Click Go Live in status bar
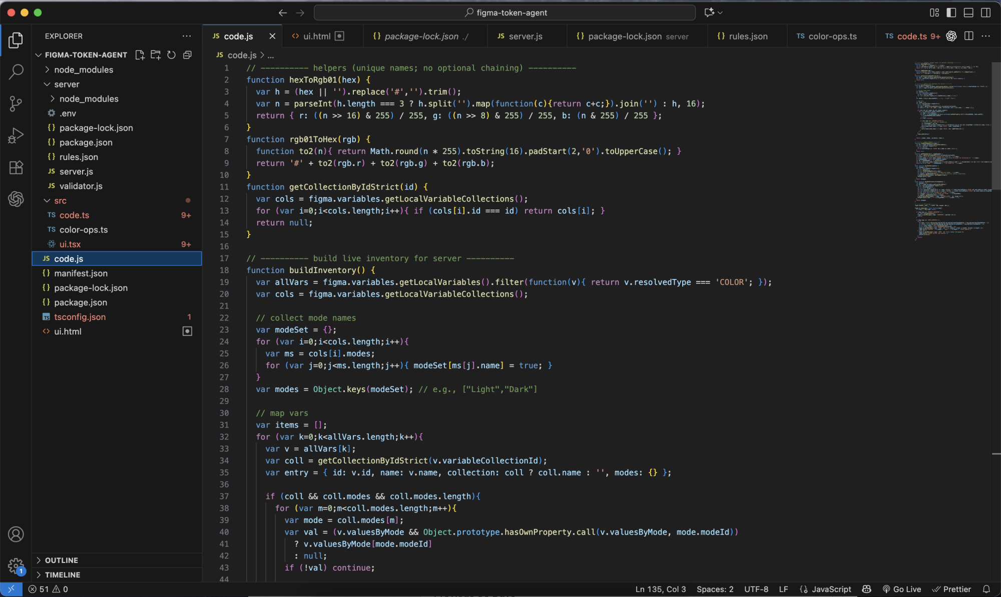The height and width of the screenshot is (597, 1001). click(902, 589)
